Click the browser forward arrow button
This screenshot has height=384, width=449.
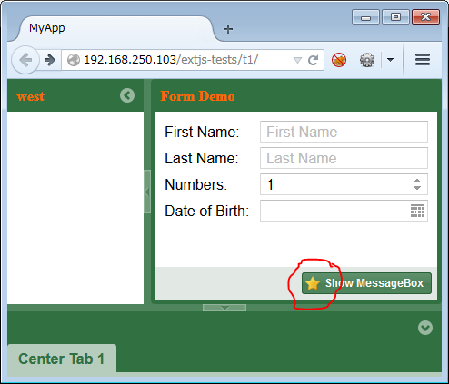(x=50, y=60)
